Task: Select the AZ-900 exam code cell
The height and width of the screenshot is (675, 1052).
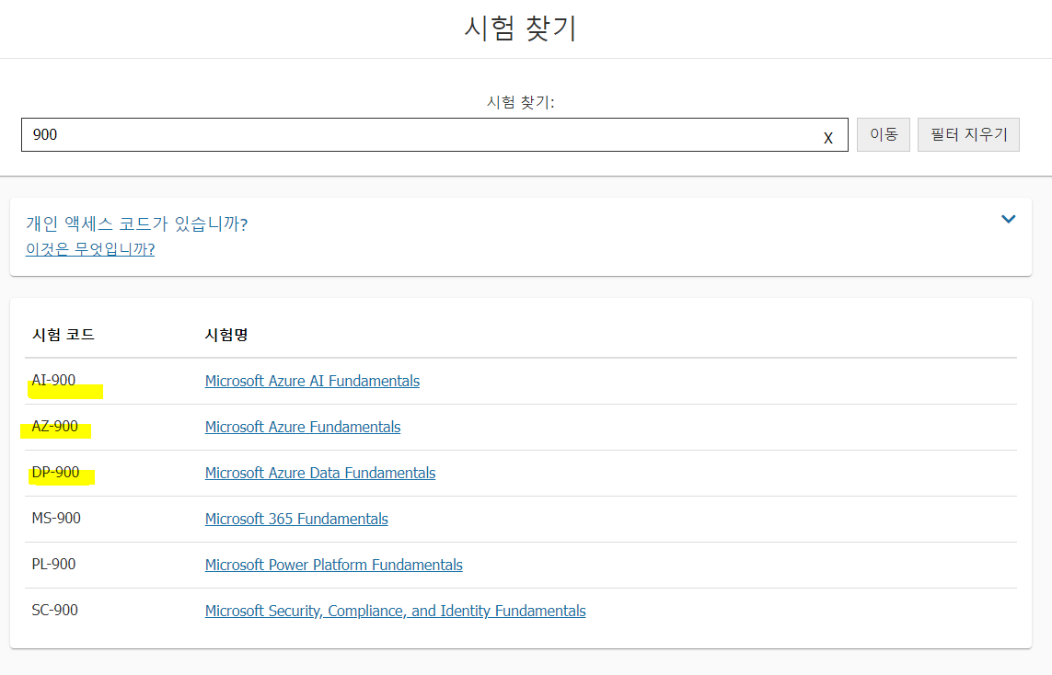Action: (55, 427)
